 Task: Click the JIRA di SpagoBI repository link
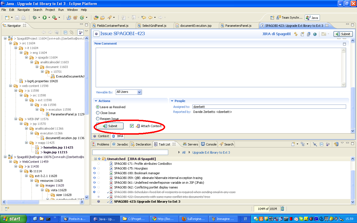pos(276,34)
